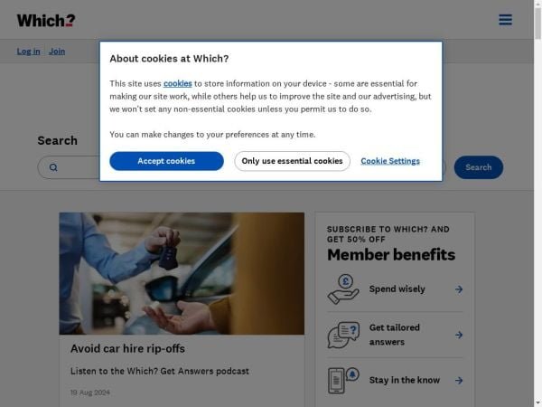Choose Only use essential cookies
The image size is (542, 407).
(292, 161)
